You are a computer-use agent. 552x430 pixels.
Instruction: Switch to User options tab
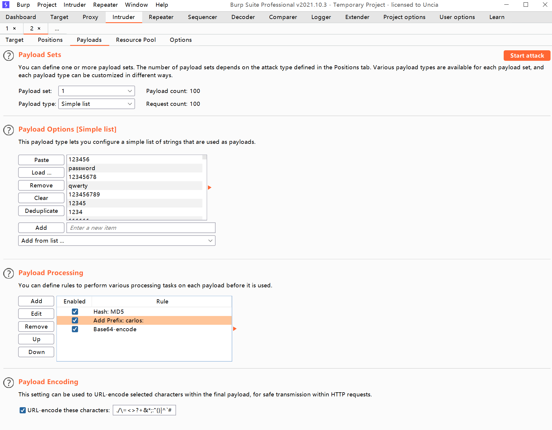[x=457, y=17]
